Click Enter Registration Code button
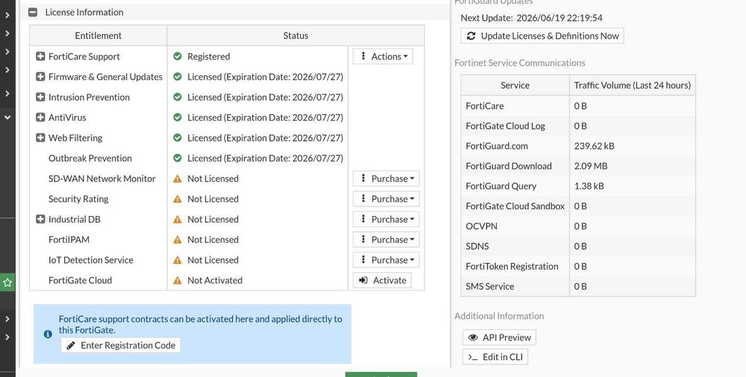Screen dimensions: 746x377 point(121,345)
